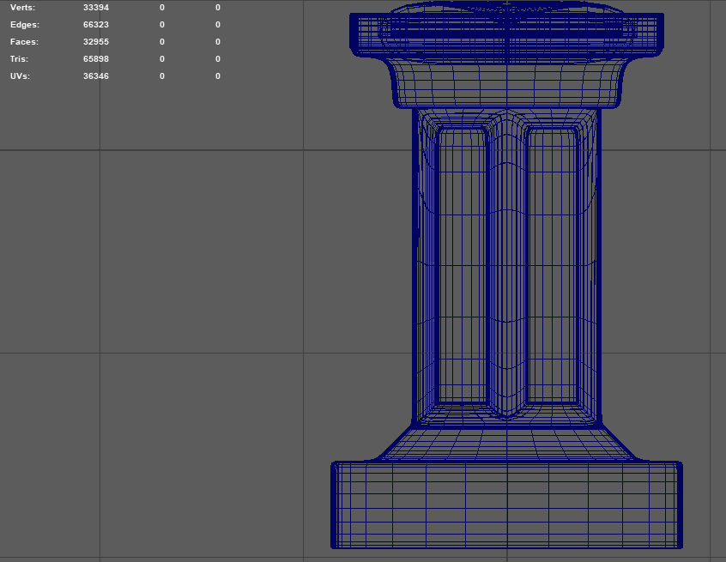The width and height of the screenshot is (726, 562).
Task: Click the vertex count value 33394
Action: [96, 8]
